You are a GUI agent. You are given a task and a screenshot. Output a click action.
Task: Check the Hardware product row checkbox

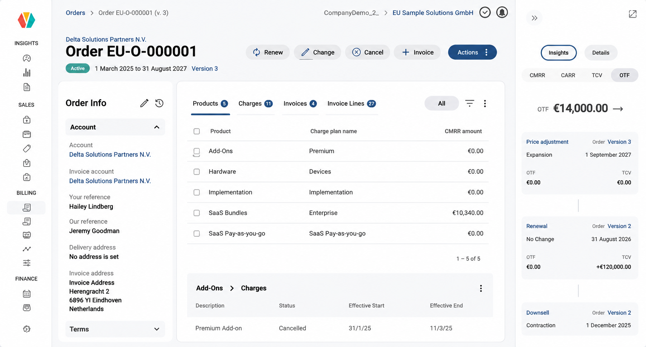pos(197,172)
